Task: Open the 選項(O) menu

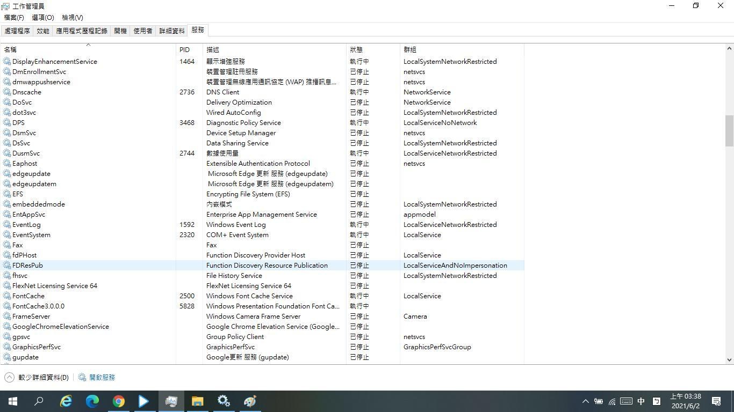Action: pos(44,17)
